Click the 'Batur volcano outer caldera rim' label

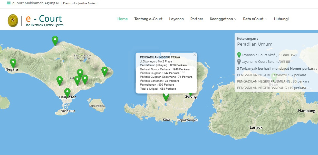[x=82, y=58]
